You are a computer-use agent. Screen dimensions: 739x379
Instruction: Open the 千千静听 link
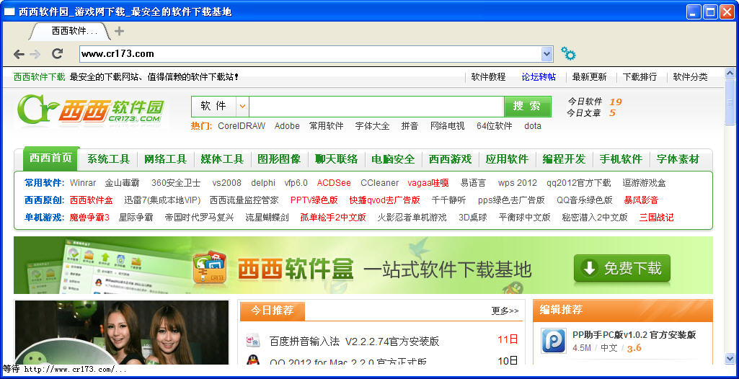pyautogui.click(x=448, y=200)
